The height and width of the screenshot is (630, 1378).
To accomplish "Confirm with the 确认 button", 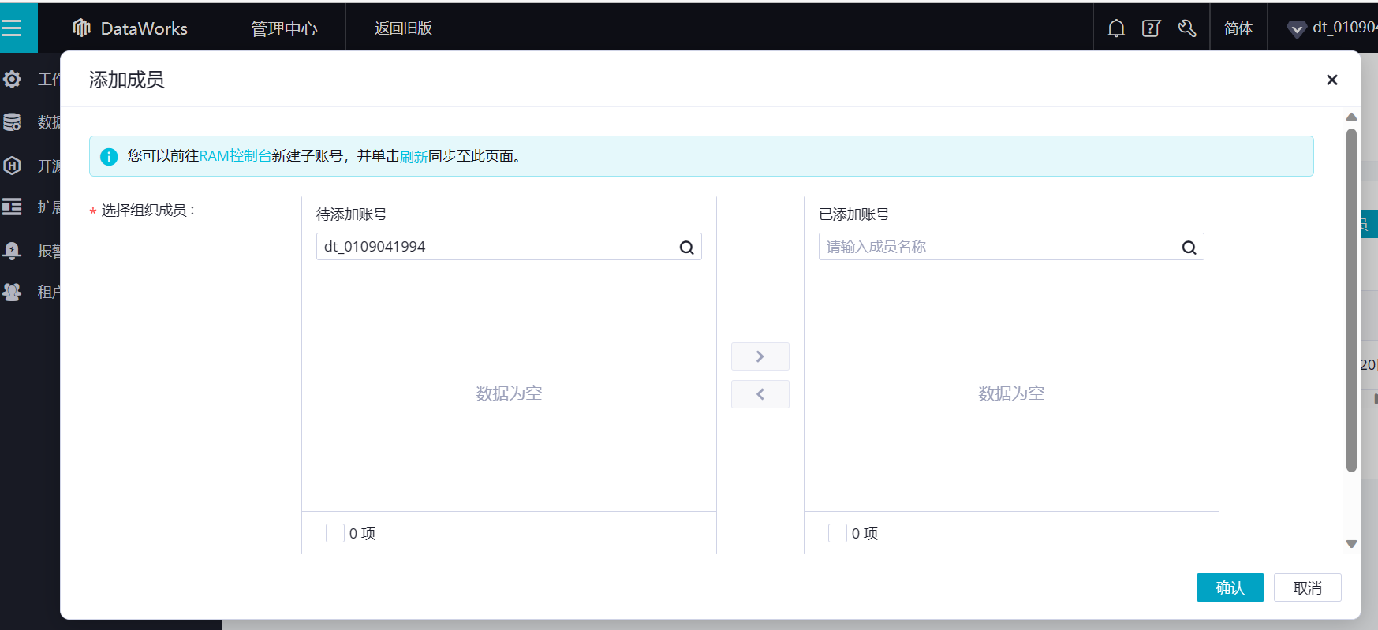I will [1230, 587].
